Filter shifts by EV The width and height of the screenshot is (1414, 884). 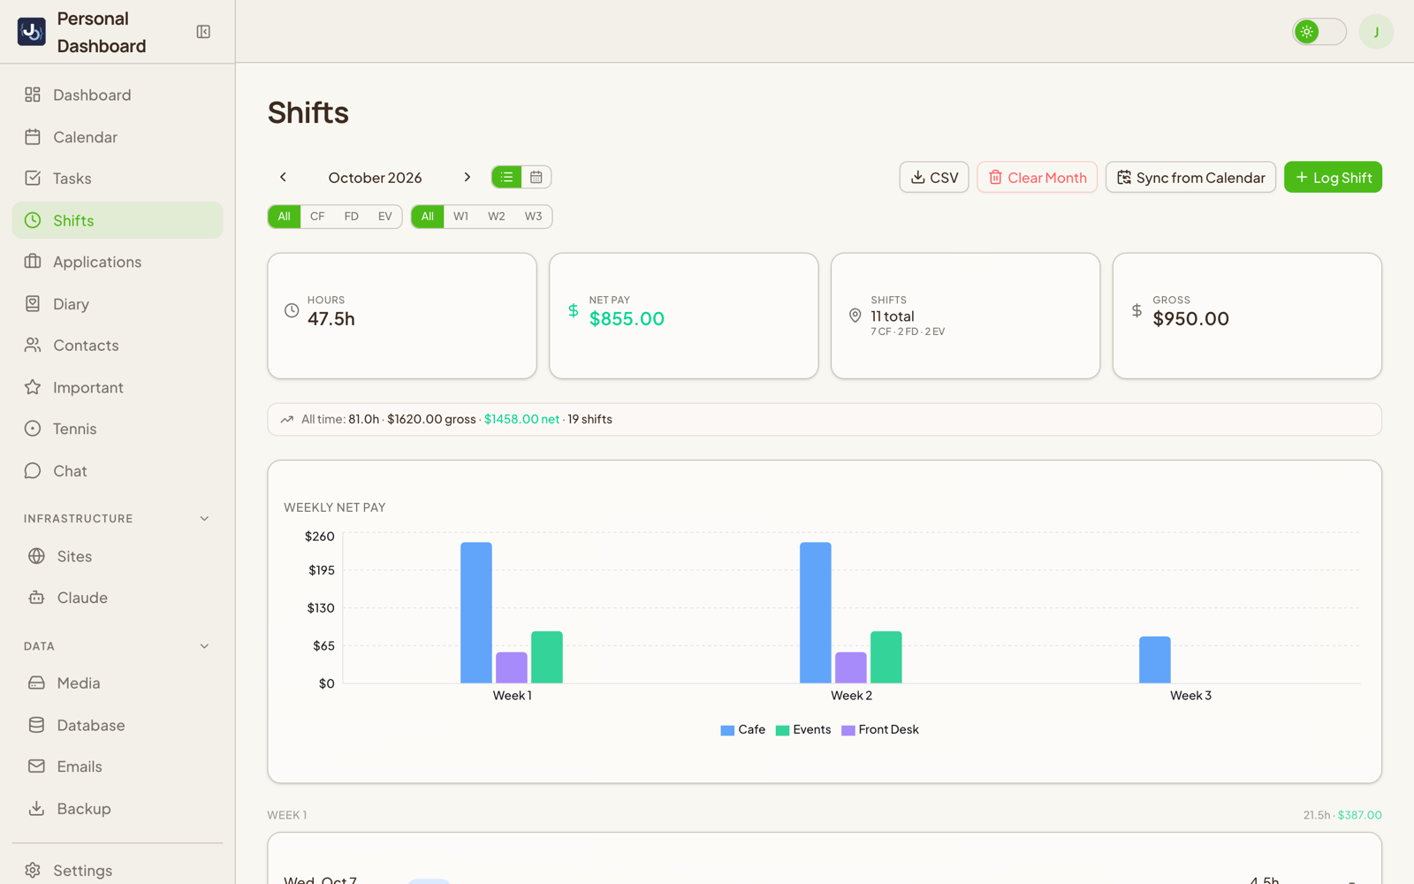point(385,217)
